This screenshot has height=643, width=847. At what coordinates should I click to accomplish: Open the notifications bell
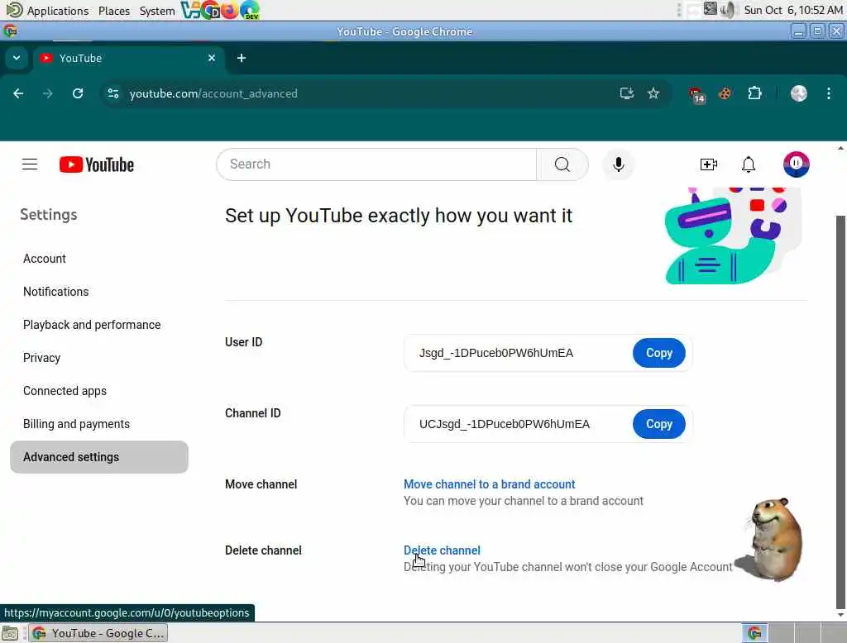[748, 164]
